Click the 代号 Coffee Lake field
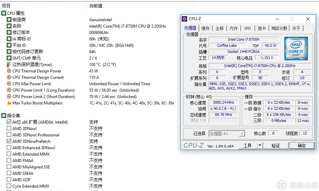This screenshot has width=319, height=191. (x=227, y=45)
